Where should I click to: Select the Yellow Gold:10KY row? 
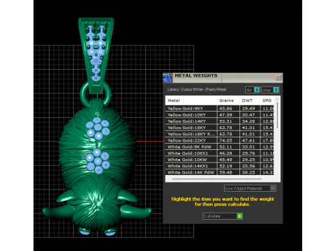coord(220,115)
